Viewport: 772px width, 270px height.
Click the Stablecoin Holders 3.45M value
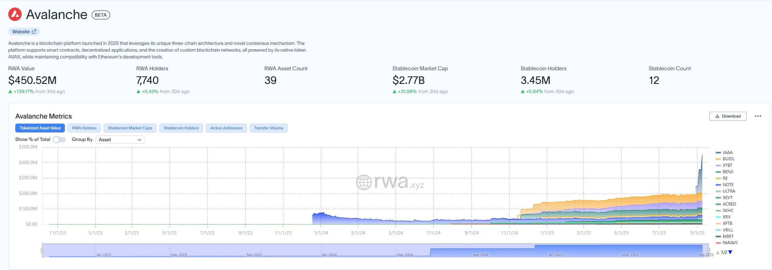(536, 80)
